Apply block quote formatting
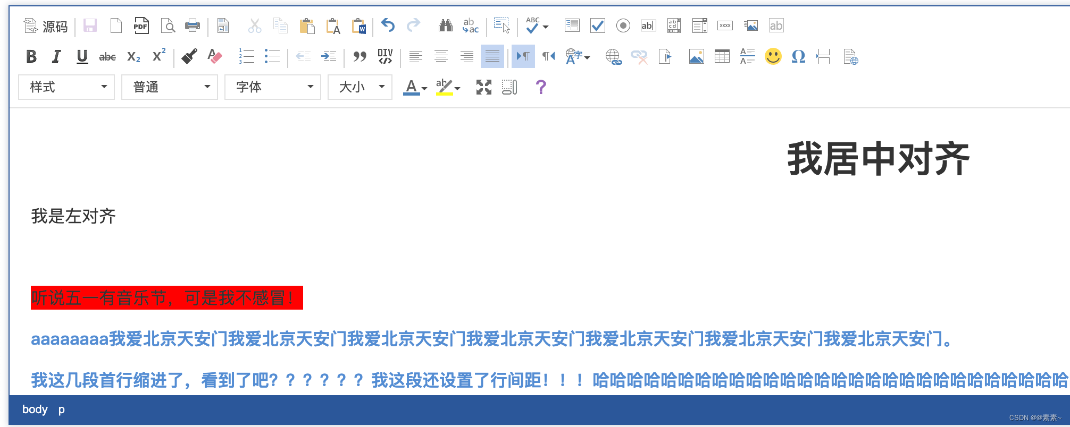 [360, 56]
